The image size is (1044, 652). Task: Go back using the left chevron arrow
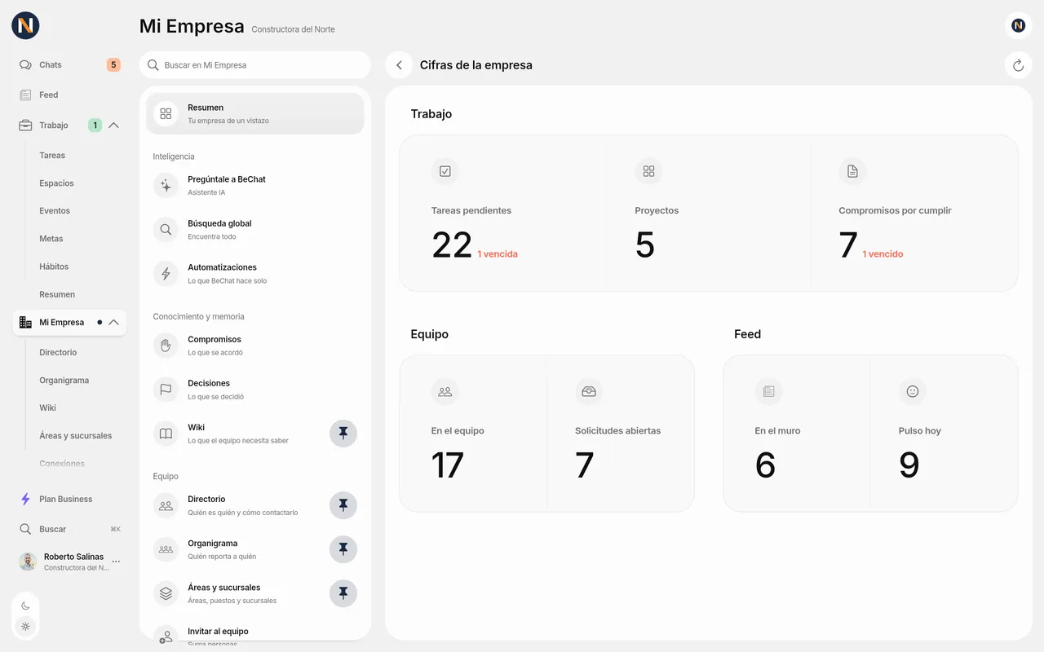(x=399, y=65)
